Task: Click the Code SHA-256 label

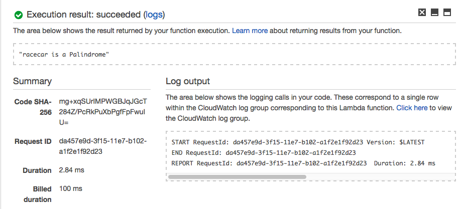Action: point(33,107)
